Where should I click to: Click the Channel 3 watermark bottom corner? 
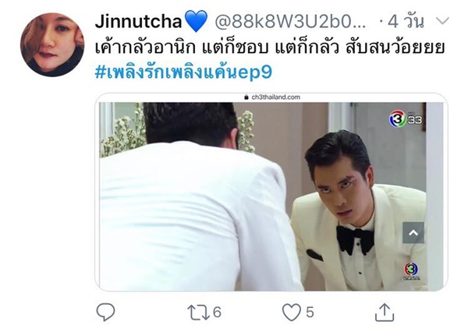[412, 271]
